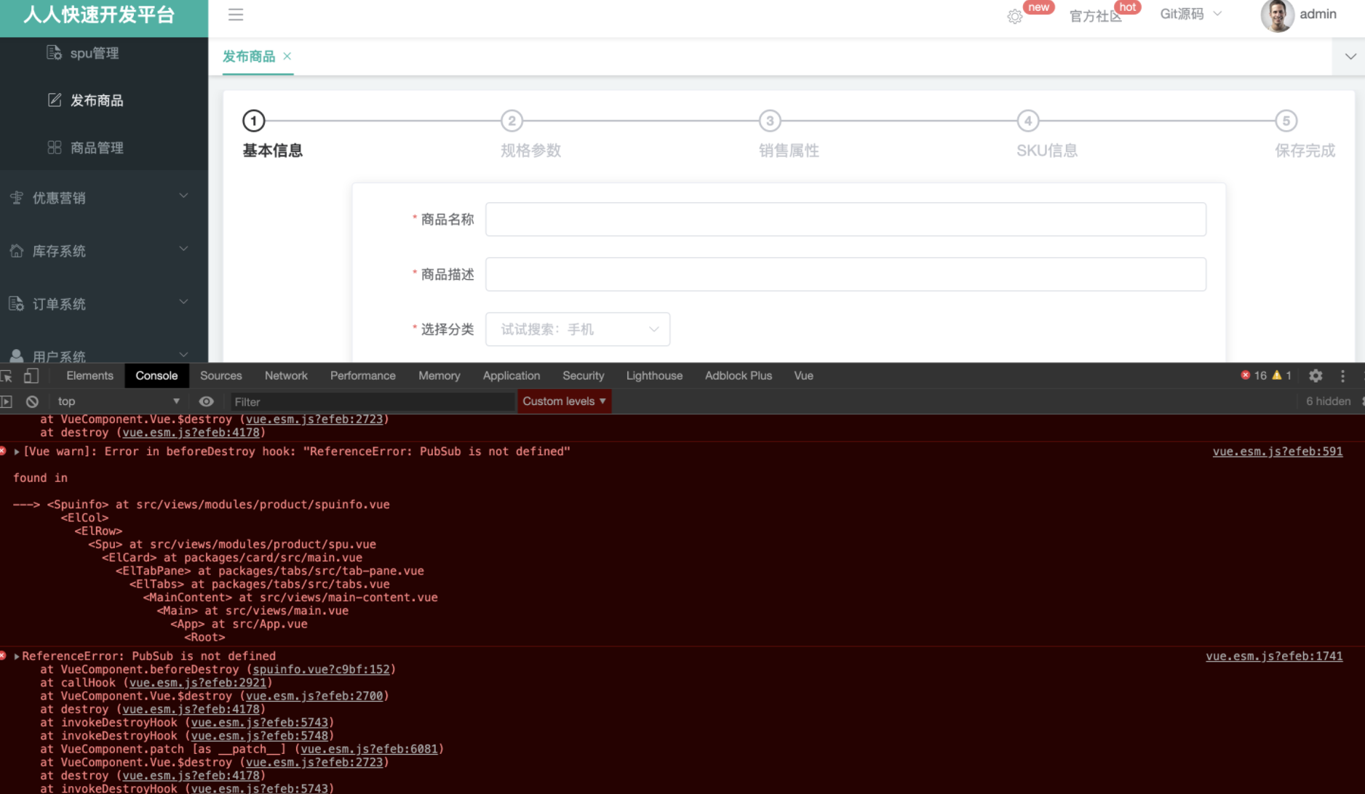Image resolution: width=1365 pixels, height=794 pixels.
Task: Expand the Vue warn beforeDestroy error entry
Action: click(17, 452)
